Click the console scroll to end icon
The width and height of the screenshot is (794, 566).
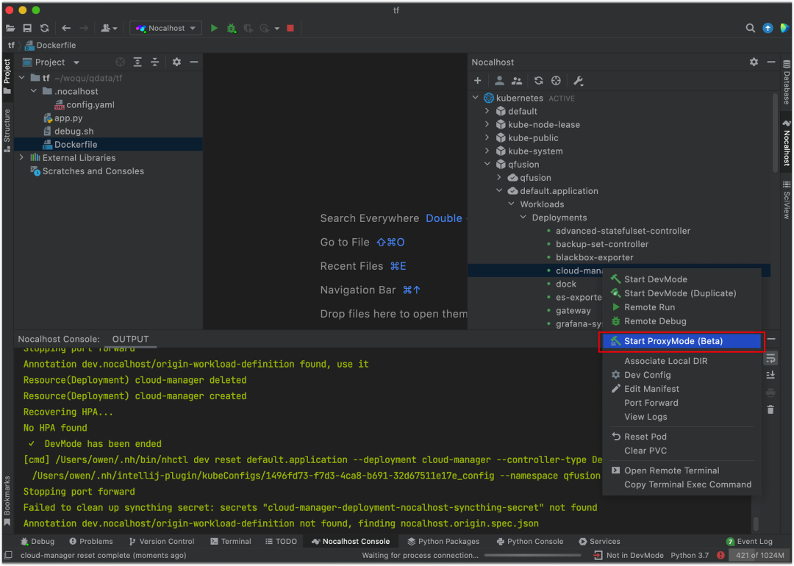click(770, 375)
